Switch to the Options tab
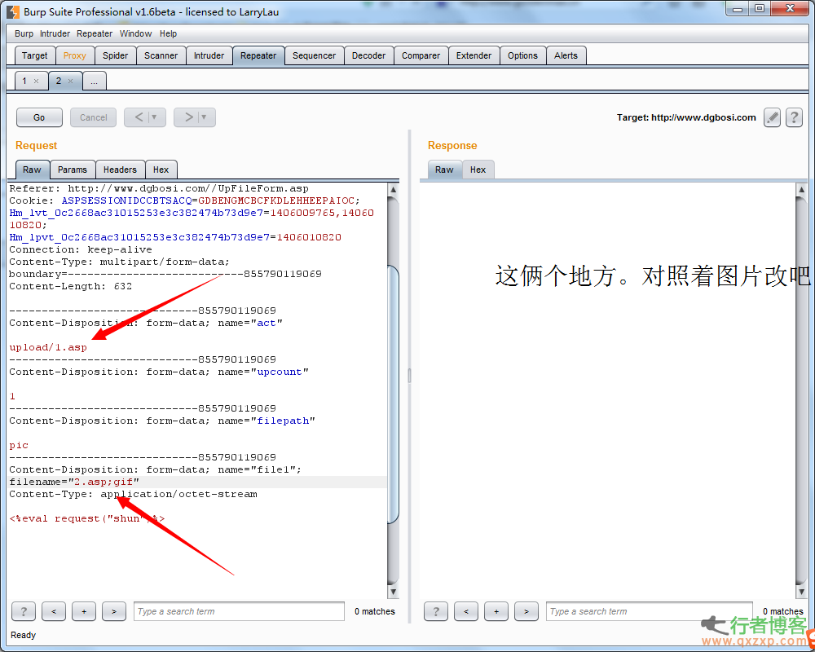Image resolution: width=815 pixels, height=652 pixels. point(523,55)
